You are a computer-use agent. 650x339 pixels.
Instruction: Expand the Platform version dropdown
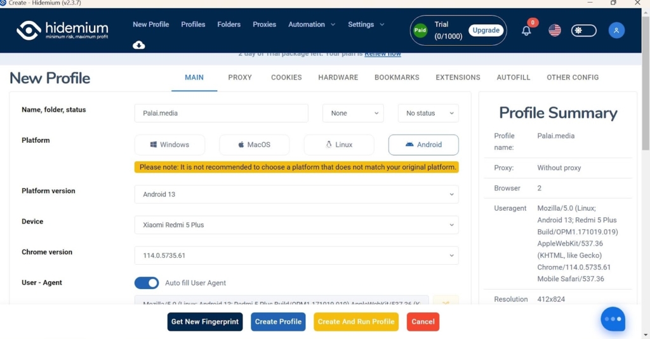tap(296, 194)
